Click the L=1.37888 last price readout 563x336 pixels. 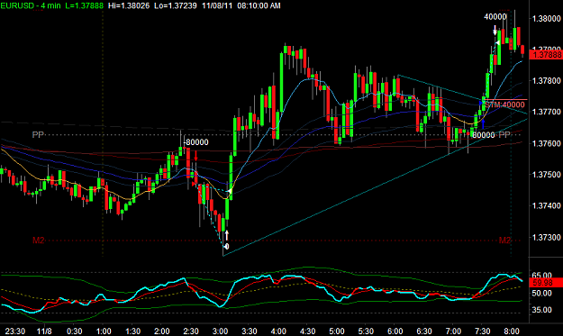[x=84, y=5]
